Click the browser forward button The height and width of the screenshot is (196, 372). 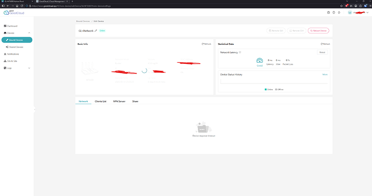12,6
